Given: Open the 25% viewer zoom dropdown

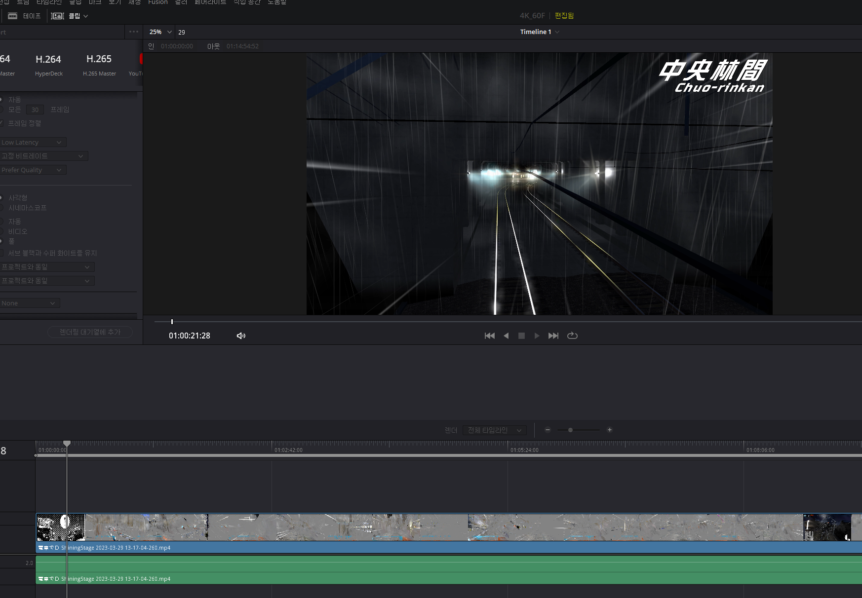Looking at the screenshot, I should point(160,32).
